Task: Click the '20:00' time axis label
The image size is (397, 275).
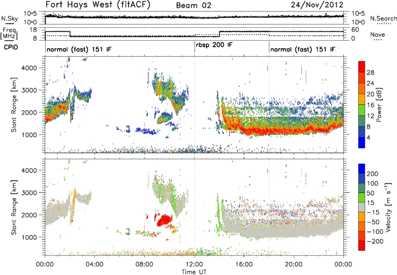Action: tap(294, 265)
